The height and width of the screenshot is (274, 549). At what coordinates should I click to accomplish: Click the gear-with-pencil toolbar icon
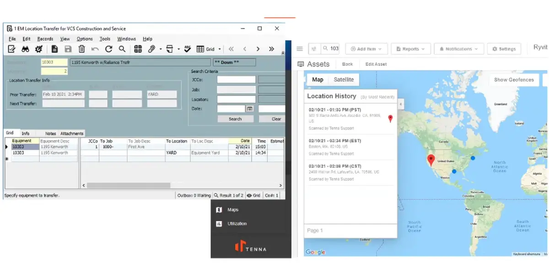pos(39,49)
